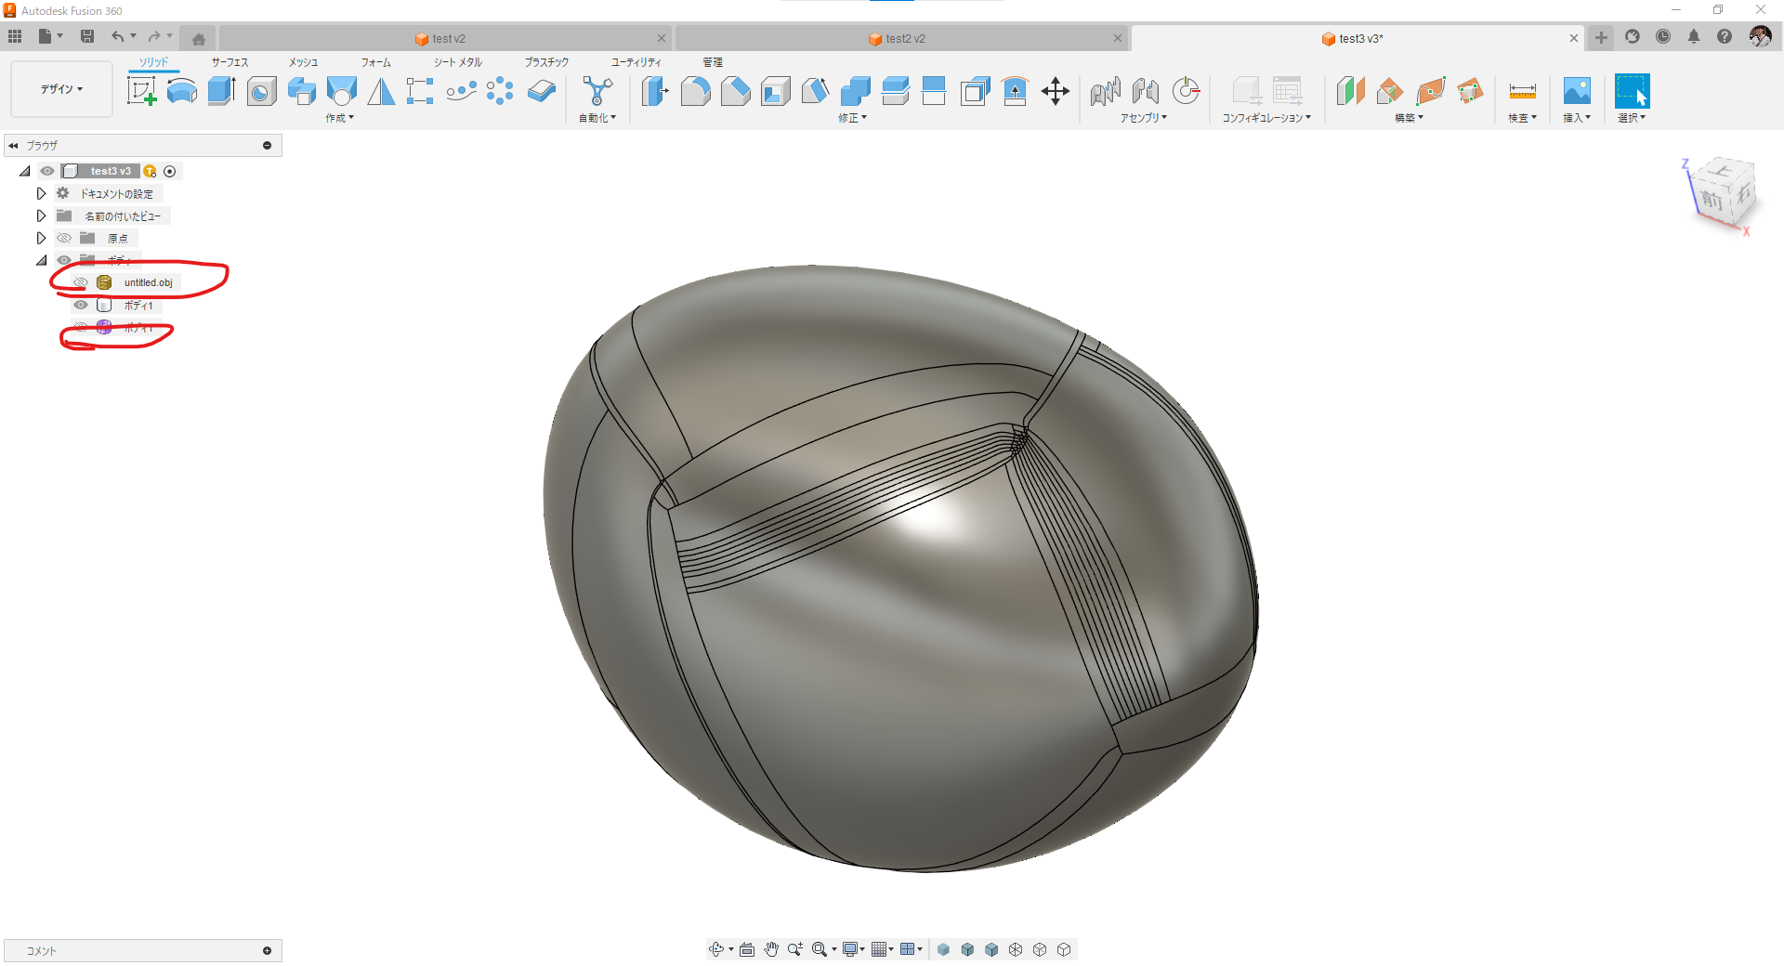Select the Circular Pattern tool
The image size is (1784, 966).
coord(500,91)
